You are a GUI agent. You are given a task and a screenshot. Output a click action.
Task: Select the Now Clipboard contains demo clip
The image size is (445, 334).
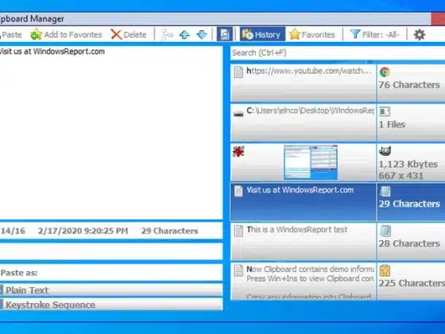point(304,282)
